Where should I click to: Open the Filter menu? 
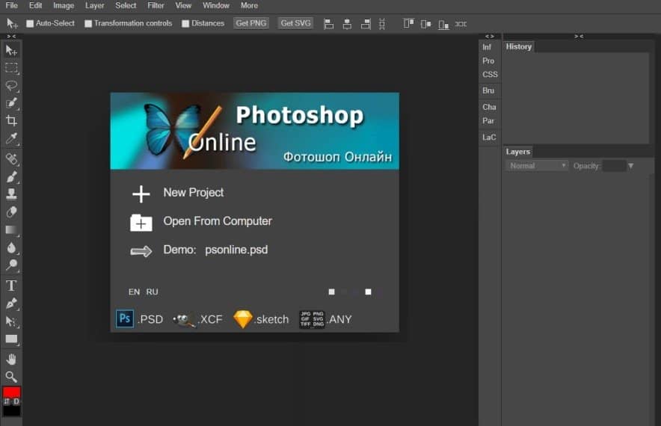(x=156, y=5)
